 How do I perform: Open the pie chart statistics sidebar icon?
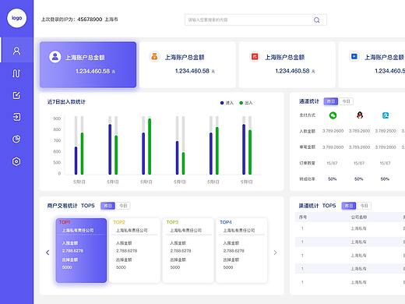coord(16,139)
